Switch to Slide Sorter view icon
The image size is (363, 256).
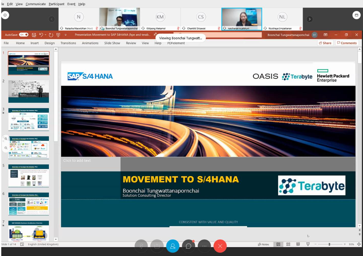pos(288,244)
